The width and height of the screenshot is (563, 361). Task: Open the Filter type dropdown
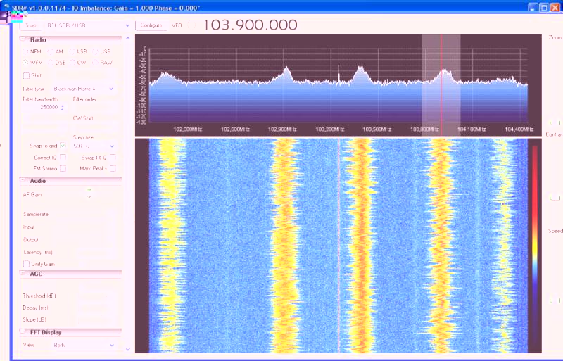pos(84,89)
